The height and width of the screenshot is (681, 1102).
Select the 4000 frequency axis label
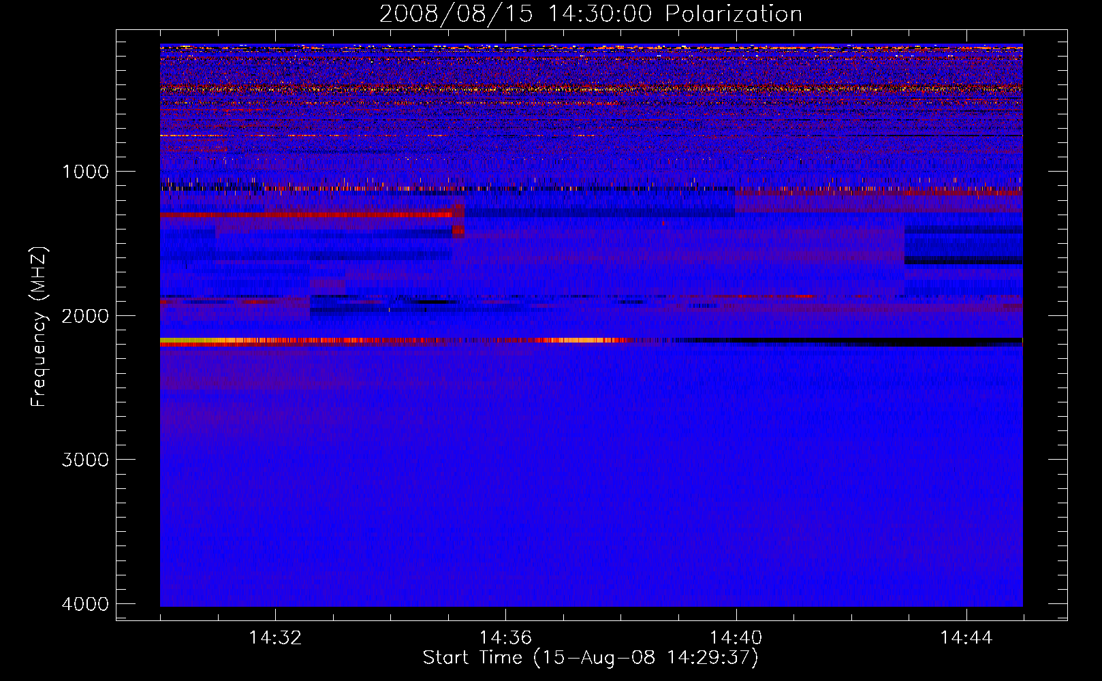(85, 604)
